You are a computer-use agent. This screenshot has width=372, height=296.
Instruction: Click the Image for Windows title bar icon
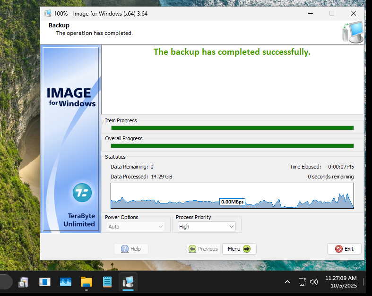tap(47, 14)
